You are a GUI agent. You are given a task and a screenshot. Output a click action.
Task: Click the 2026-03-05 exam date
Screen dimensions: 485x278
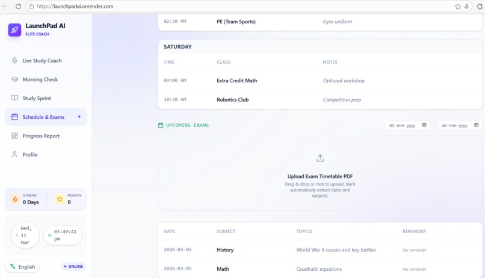click(178, 268)
